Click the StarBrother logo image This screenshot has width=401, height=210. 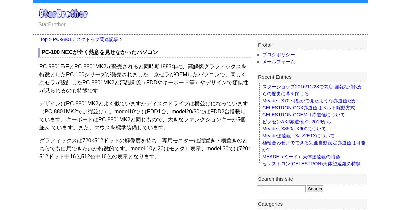point(63,14)
